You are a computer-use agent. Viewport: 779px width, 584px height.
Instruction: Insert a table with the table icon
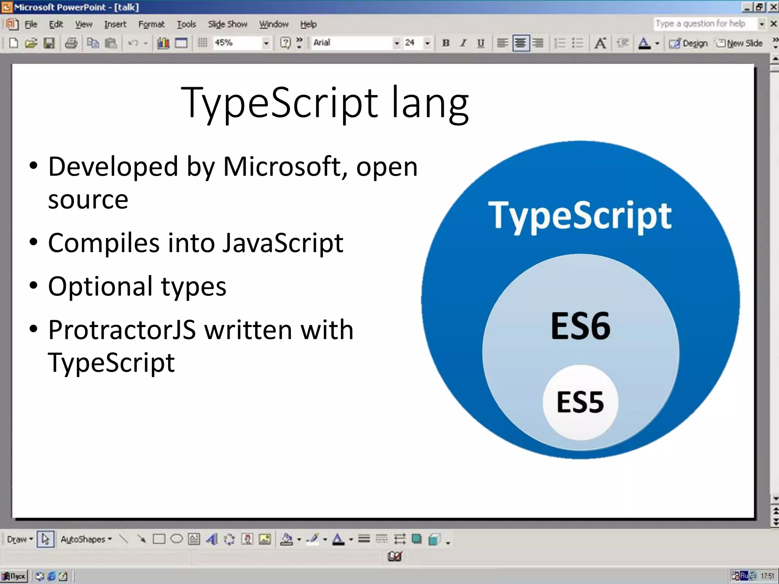click(181, 43)
